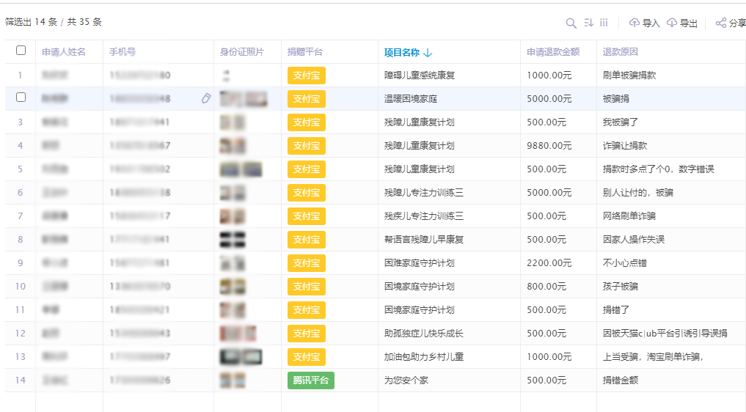Click the 分享 share icon
This screenshot has width=746, height=412.
click(x=721, y=23)
